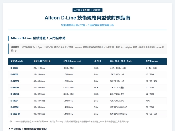Click BW License '12 / 26 / 40G'

coord(152,81)
